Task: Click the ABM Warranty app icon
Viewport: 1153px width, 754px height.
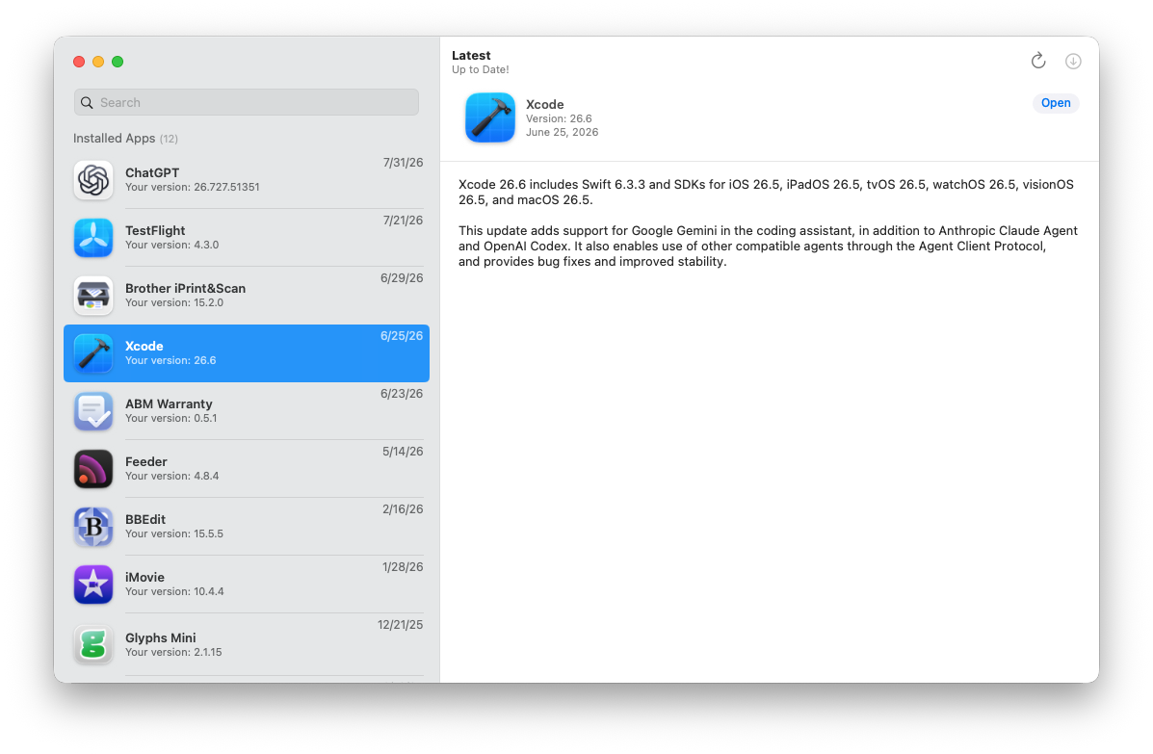Action: click(x=93, y=411)
